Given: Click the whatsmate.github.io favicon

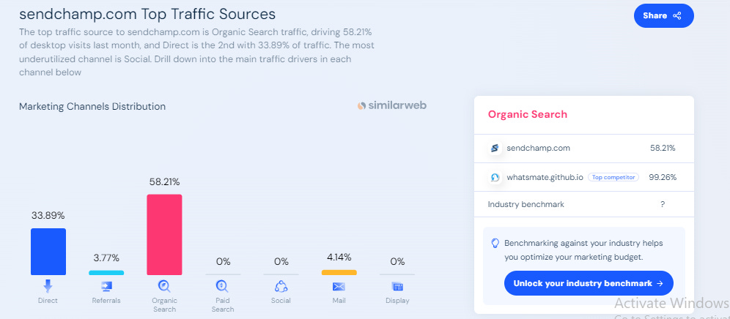Looking at the screenshot, I should coord(495,177).
